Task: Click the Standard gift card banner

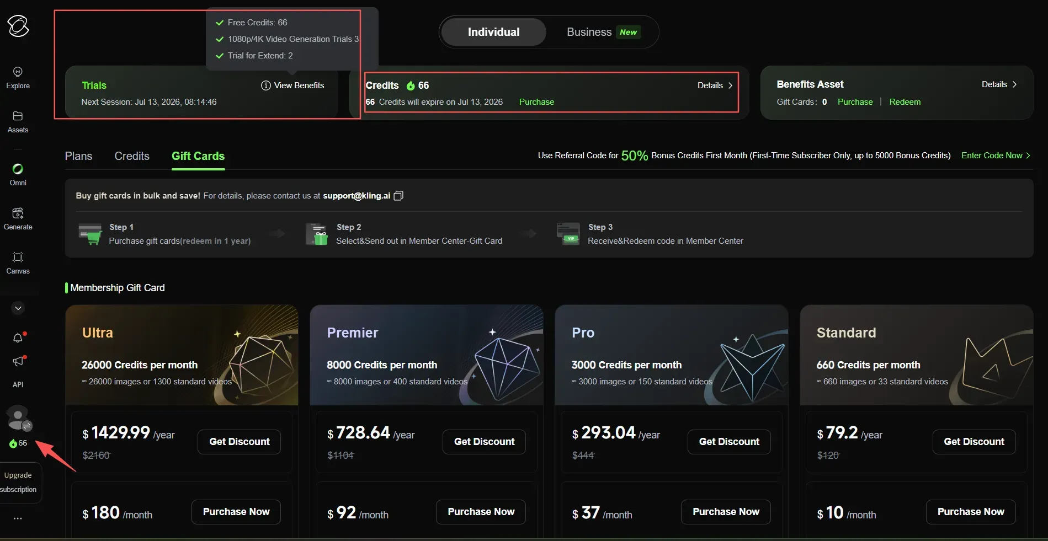Action: point(917,355)
